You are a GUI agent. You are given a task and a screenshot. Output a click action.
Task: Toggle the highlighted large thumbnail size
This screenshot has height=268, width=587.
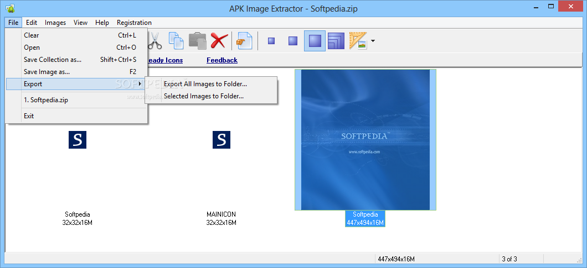pyautogui.click(x=315, y=41)
